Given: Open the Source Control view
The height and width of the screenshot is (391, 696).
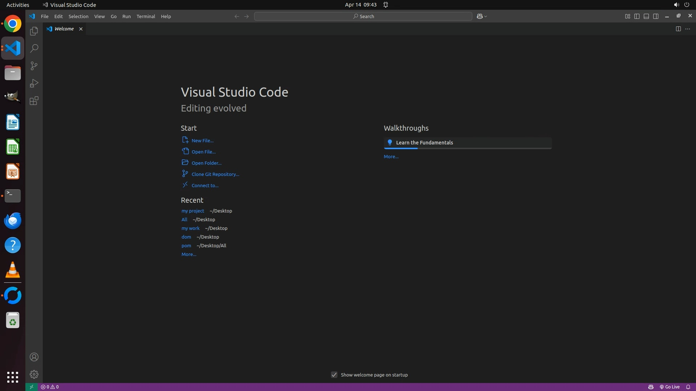Looking at the screenshot, I should (34, 66).
